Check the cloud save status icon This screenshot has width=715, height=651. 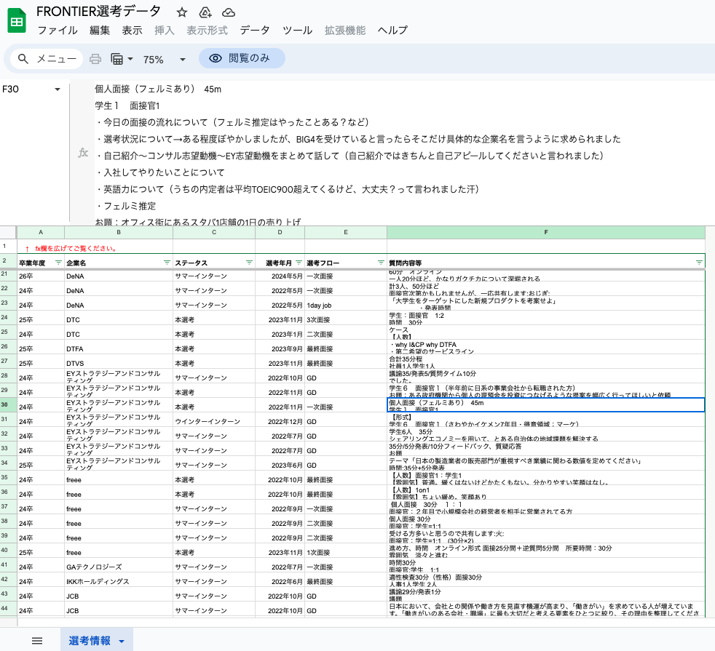tap(229, 12)
